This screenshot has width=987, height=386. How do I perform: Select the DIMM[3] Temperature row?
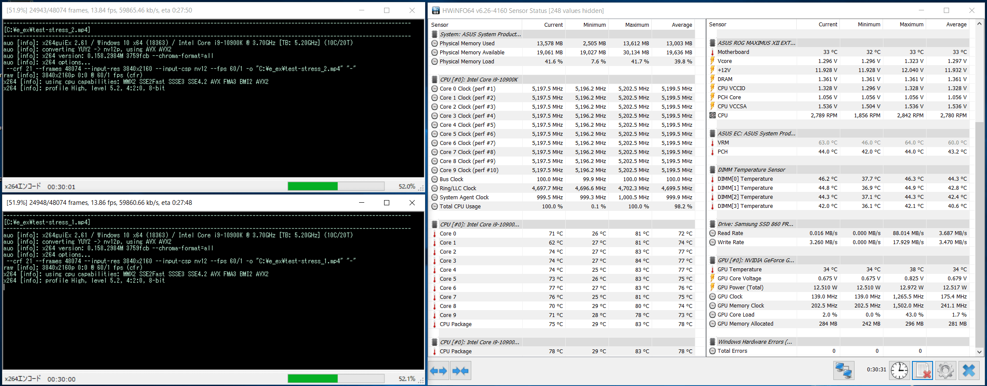[x=839, y=206]
